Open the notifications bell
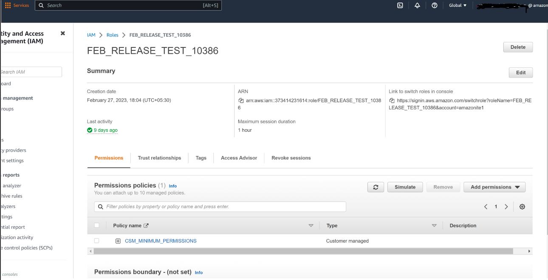The image size is (548, 280). pyautogui.click(x=417, y=5)
